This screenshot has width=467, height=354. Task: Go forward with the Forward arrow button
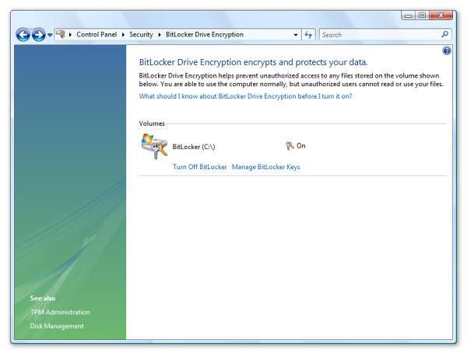click(x=38, y=35)
